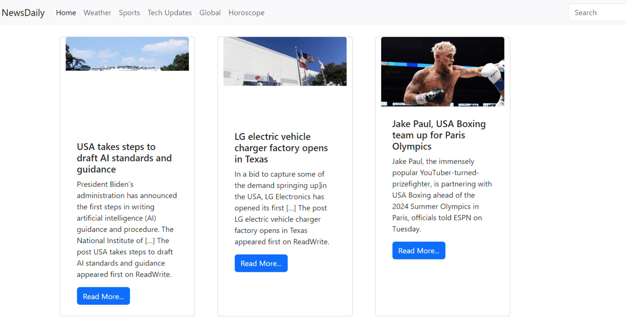Open the LG factory flags image
This screenshot has height=319, width=626.
click(x=285, y=61)
